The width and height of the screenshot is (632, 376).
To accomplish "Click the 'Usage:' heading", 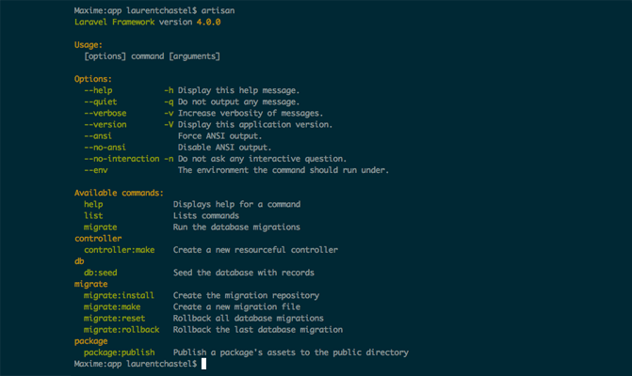I will tap(89, 45).
